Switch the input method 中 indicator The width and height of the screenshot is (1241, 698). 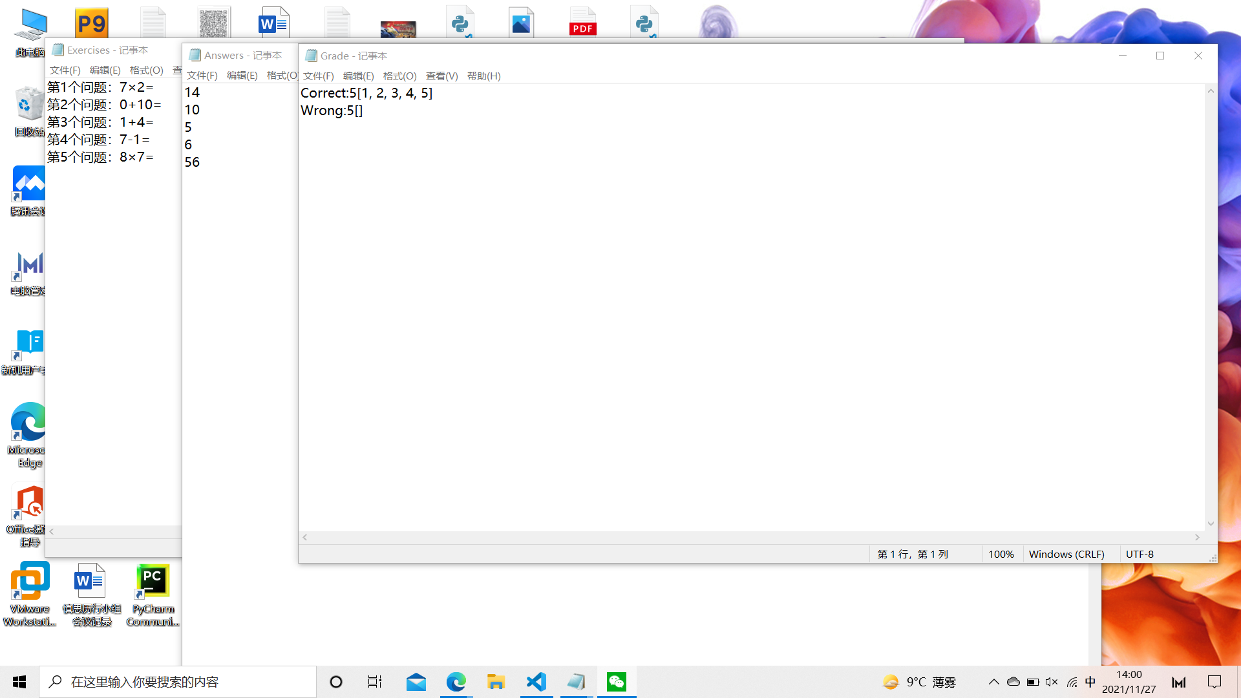click(1090, 682)
